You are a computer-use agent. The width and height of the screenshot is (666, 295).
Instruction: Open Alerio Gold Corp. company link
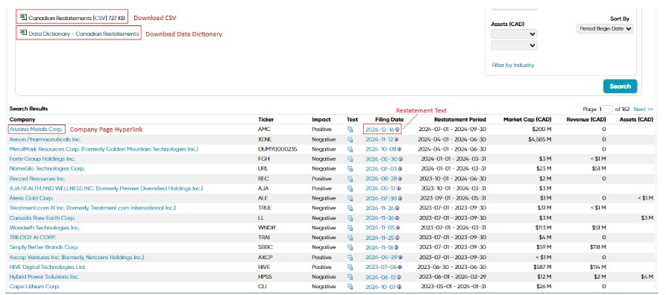click(31, 198)
